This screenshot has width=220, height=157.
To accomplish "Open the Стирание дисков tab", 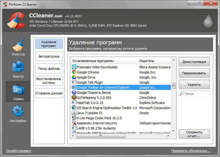I will (x=49, y=93).
